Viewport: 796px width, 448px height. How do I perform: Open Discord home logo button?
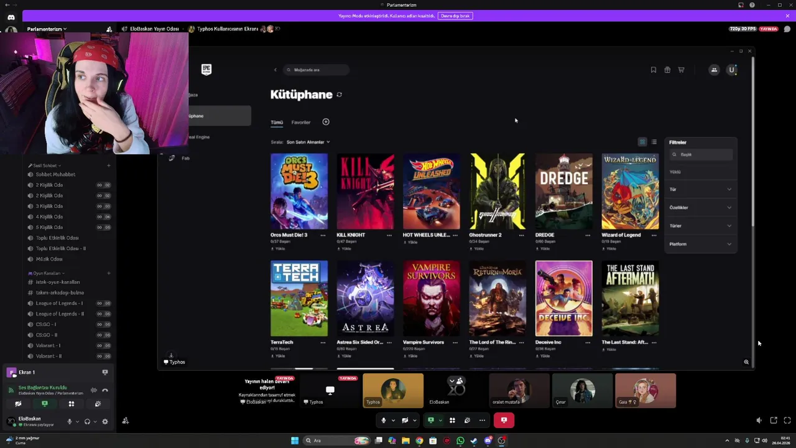(11, 17)
